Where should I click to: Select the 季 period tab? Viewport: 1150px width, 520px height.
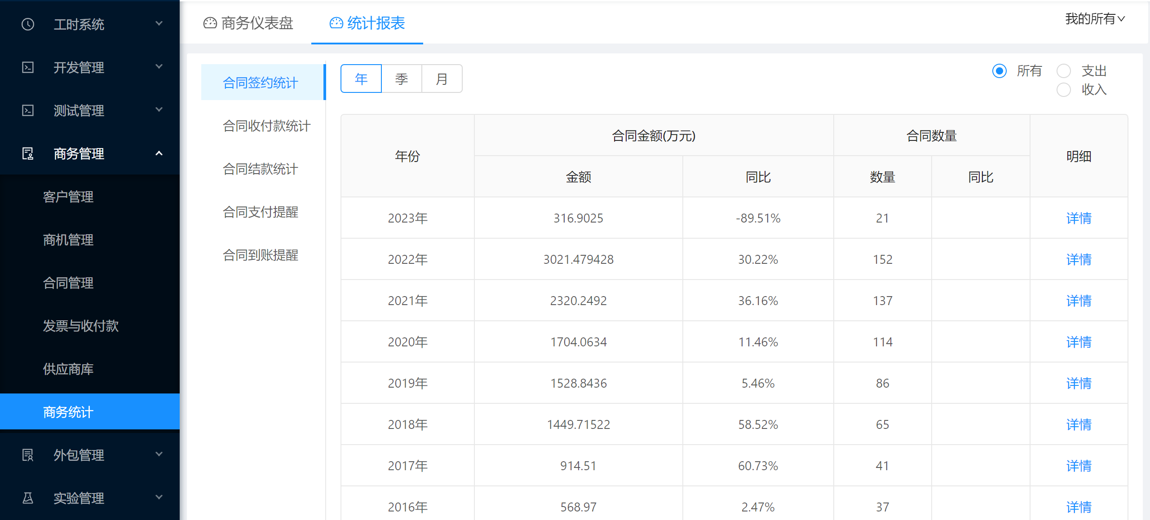point(402,79)
